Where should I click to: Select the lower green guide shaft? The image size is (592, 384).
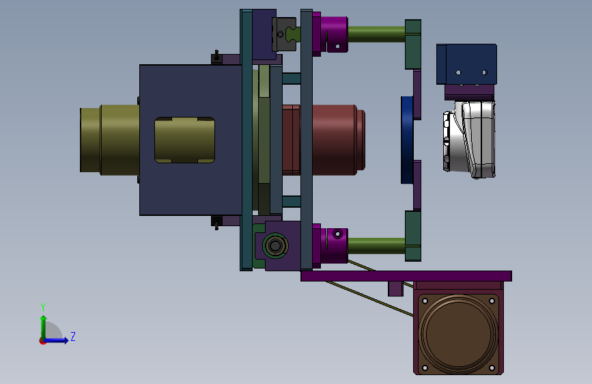tap(376, 246)
